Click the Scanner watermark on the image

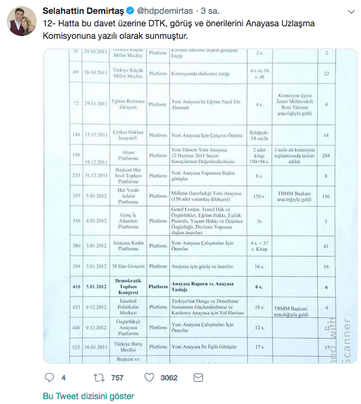346,341
